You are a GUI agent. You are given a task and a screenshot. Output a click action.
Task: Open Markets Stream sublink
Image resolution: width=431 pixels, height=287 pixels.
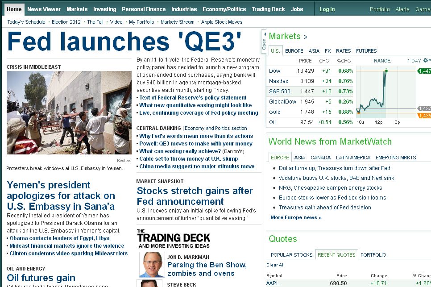[177, 22]
